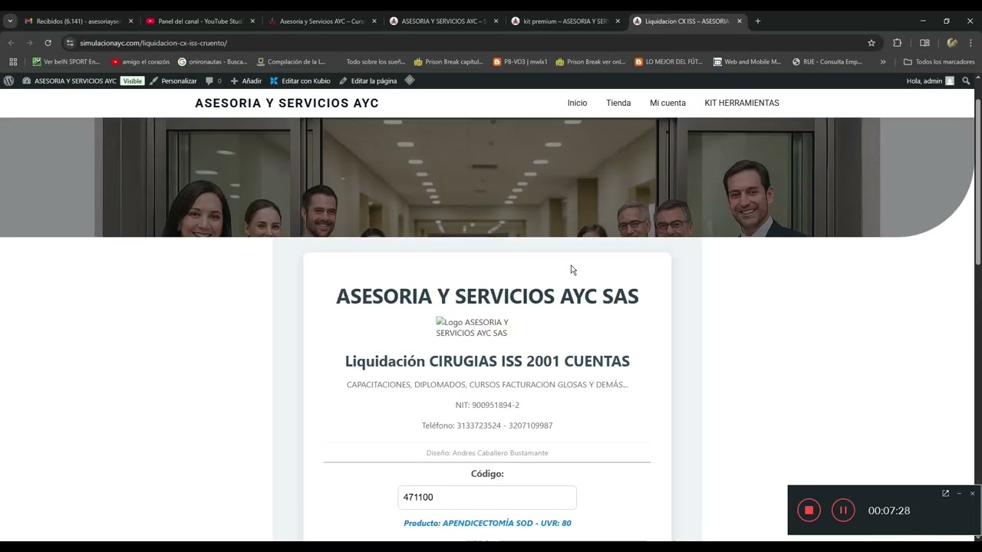Click the recording timer 00:07:28
Screen dimensions: 982x552
click(x=889, y=511)
